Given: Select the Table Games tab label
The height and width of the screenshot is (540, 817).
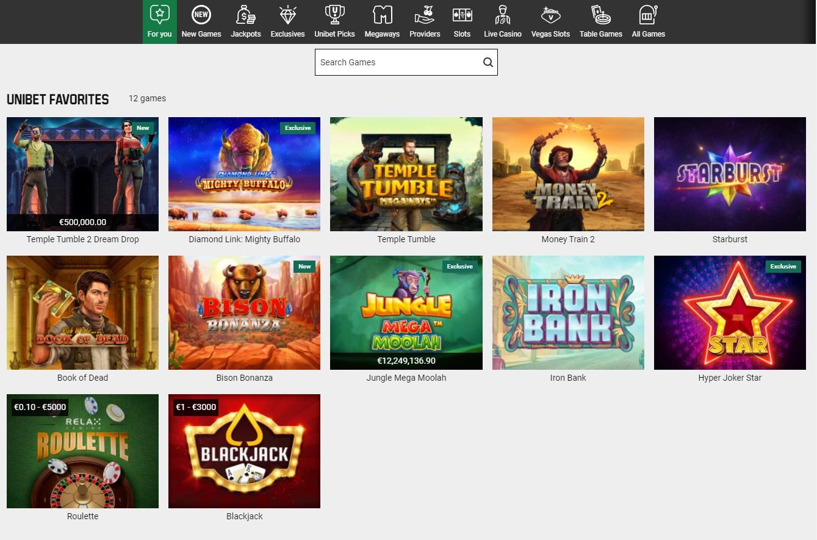Looking at the screenshot, I should tap(601, 34).
